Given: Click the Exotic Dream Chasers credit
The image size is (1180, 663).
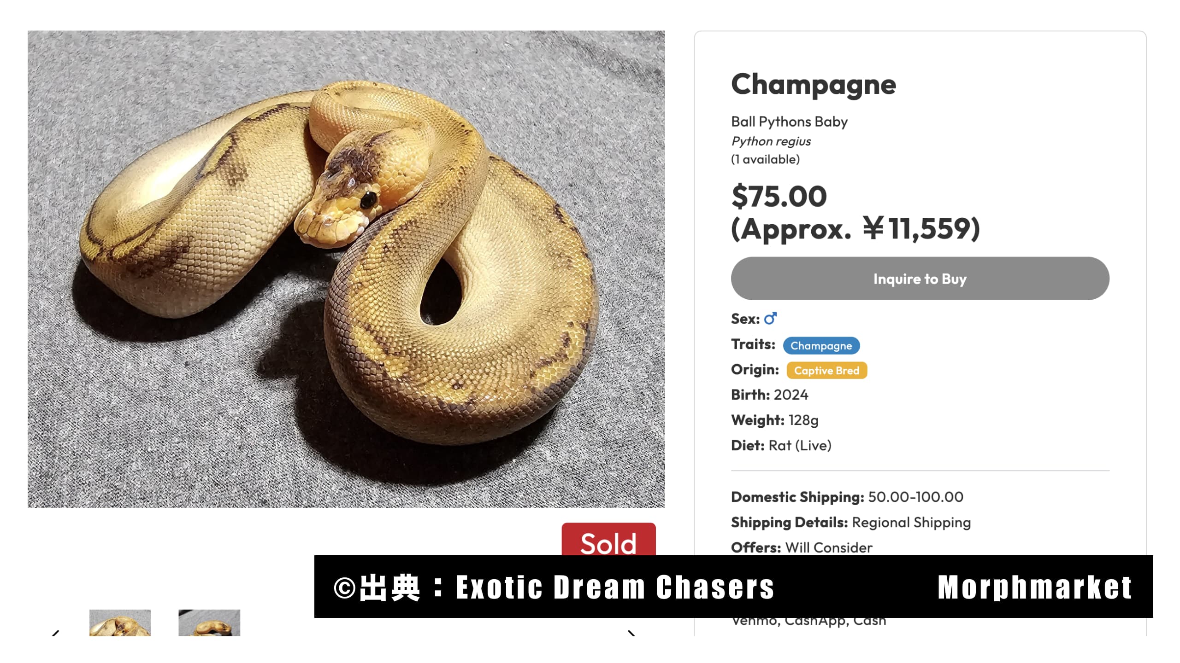Looking at the screenshot, I should 615,587.
